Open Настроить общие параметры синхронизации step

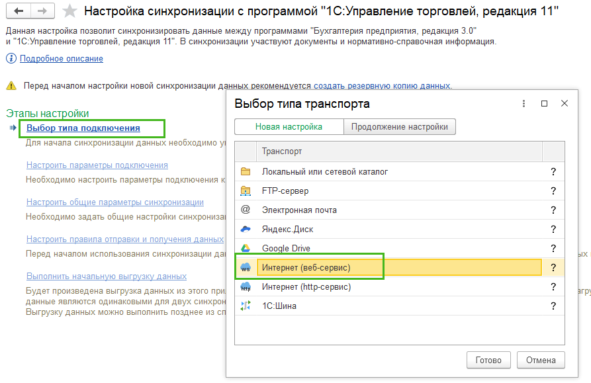tap(115, 202)
